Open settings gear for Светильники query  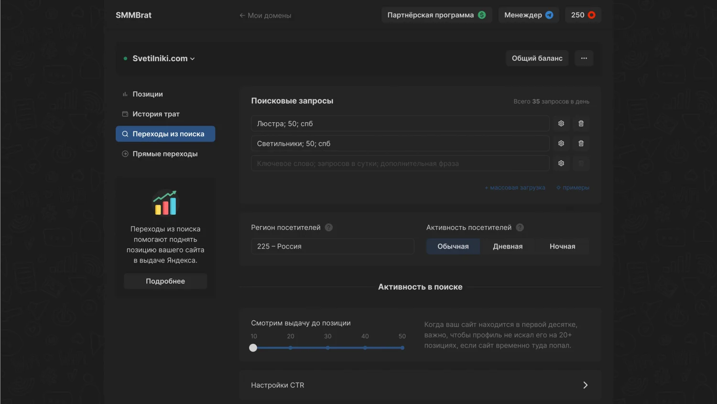[x=561, y=143]
